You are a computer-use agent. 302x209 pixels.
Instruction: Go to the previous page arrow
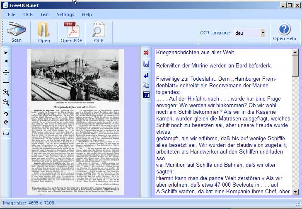(6, 61)
